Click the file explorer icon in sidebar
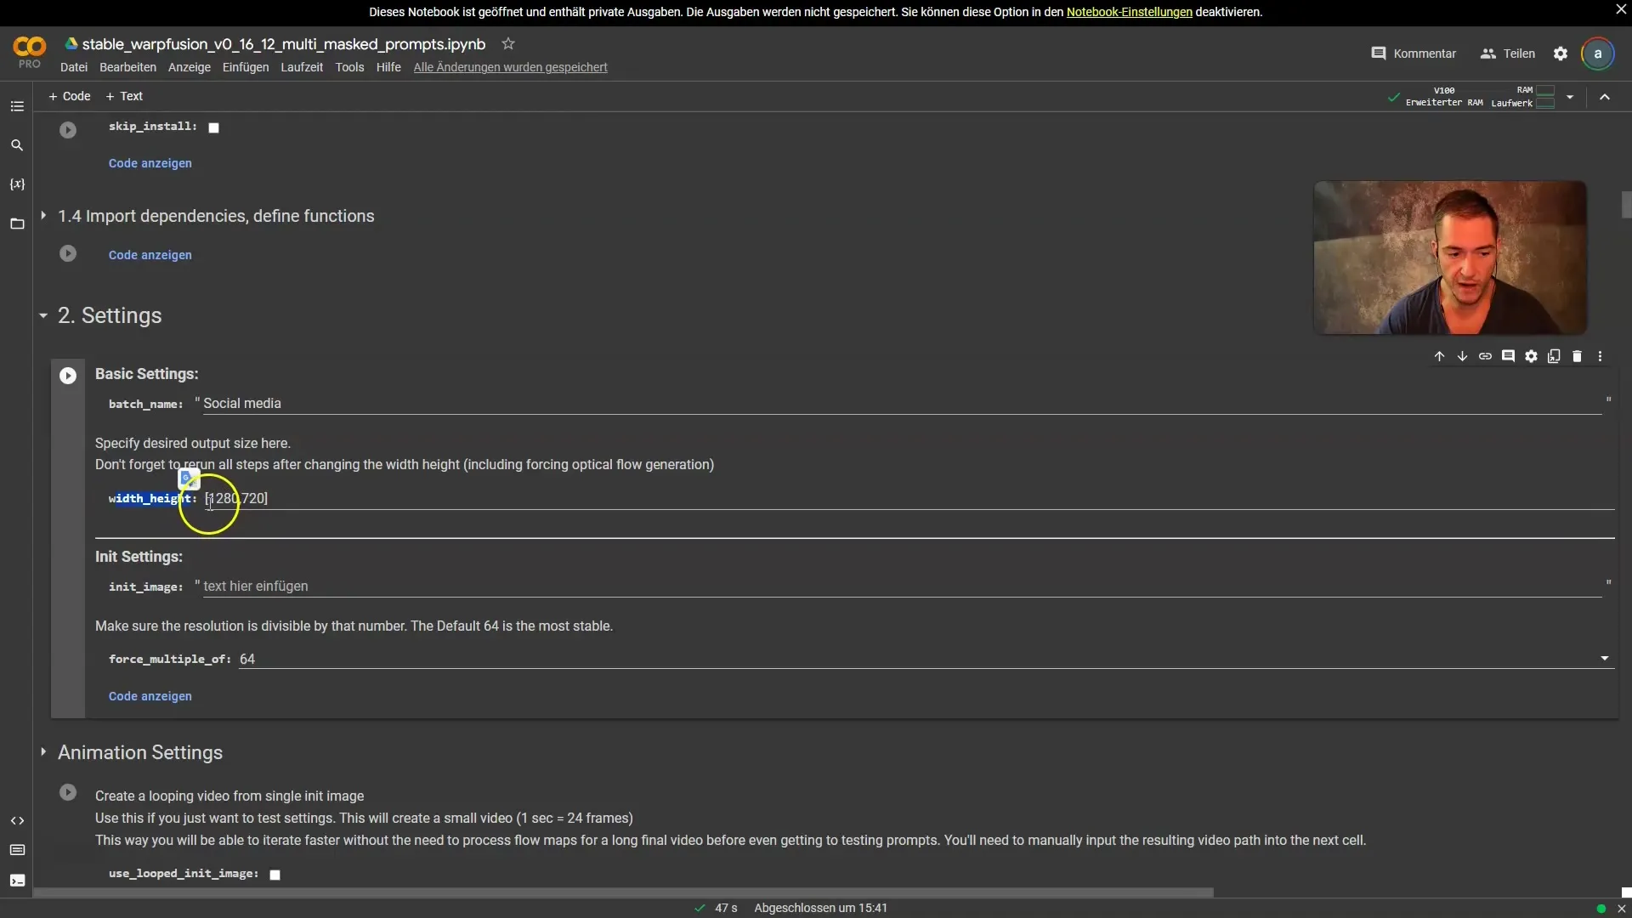Viewport: 1632px width, 918px height. (17, 223)
